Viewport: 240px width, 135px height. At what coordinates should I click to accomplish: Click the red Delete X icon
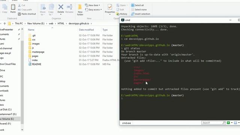click(x=61, y=7)
